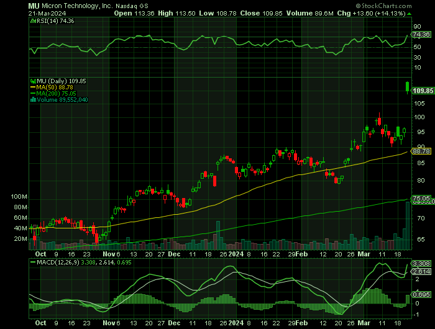Image resolution: width=435 pixels, height=329 pixels.
Task: Click the Nasdaq GS exchange label
Action: (132, 6)
